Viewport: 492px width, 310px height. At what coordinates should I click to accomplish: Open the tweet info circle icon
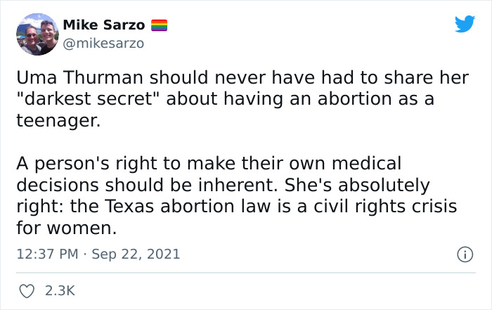point(465,254)
